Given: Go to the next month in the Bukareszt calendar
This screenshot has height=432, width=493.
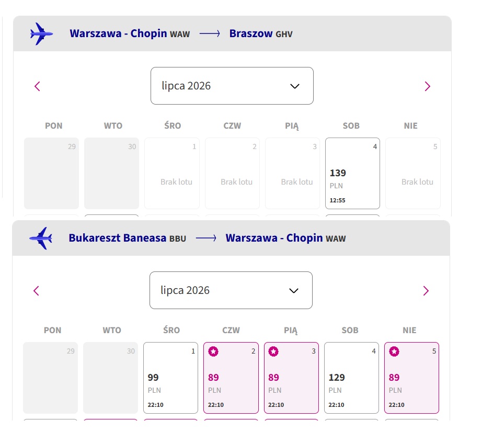Looking at the screenshot, I should click(x=426, y=291).
